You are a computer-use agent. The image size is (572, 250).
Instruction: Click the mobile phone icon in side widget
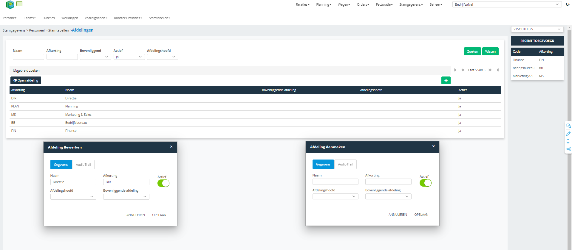tap(568, 141)
